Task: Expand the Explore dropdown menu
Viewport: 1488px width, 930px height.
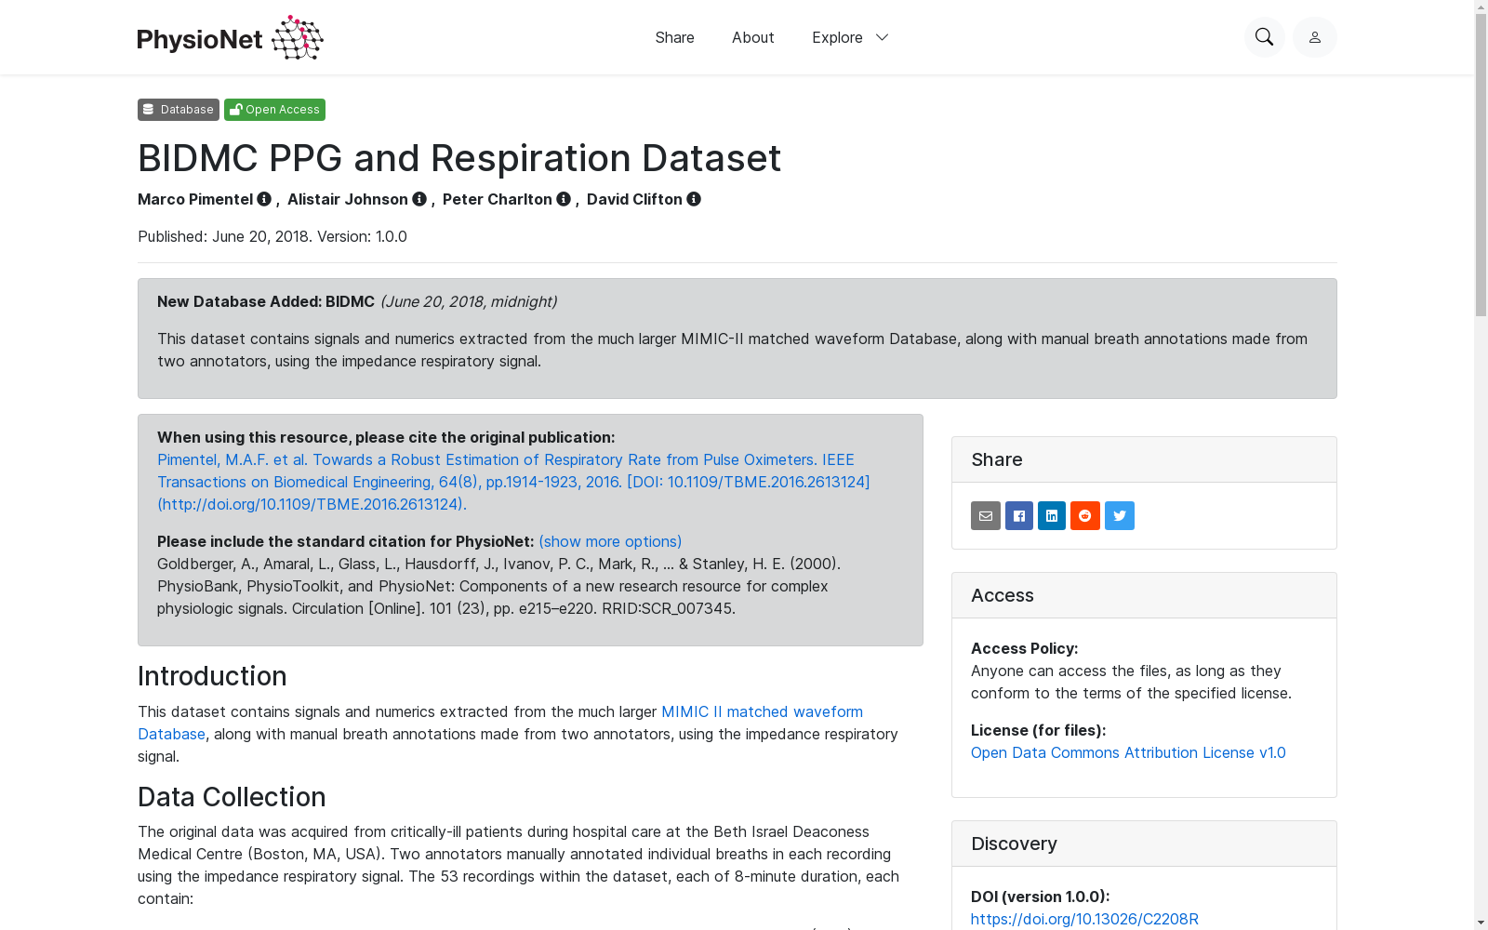Action: (850, 37)
